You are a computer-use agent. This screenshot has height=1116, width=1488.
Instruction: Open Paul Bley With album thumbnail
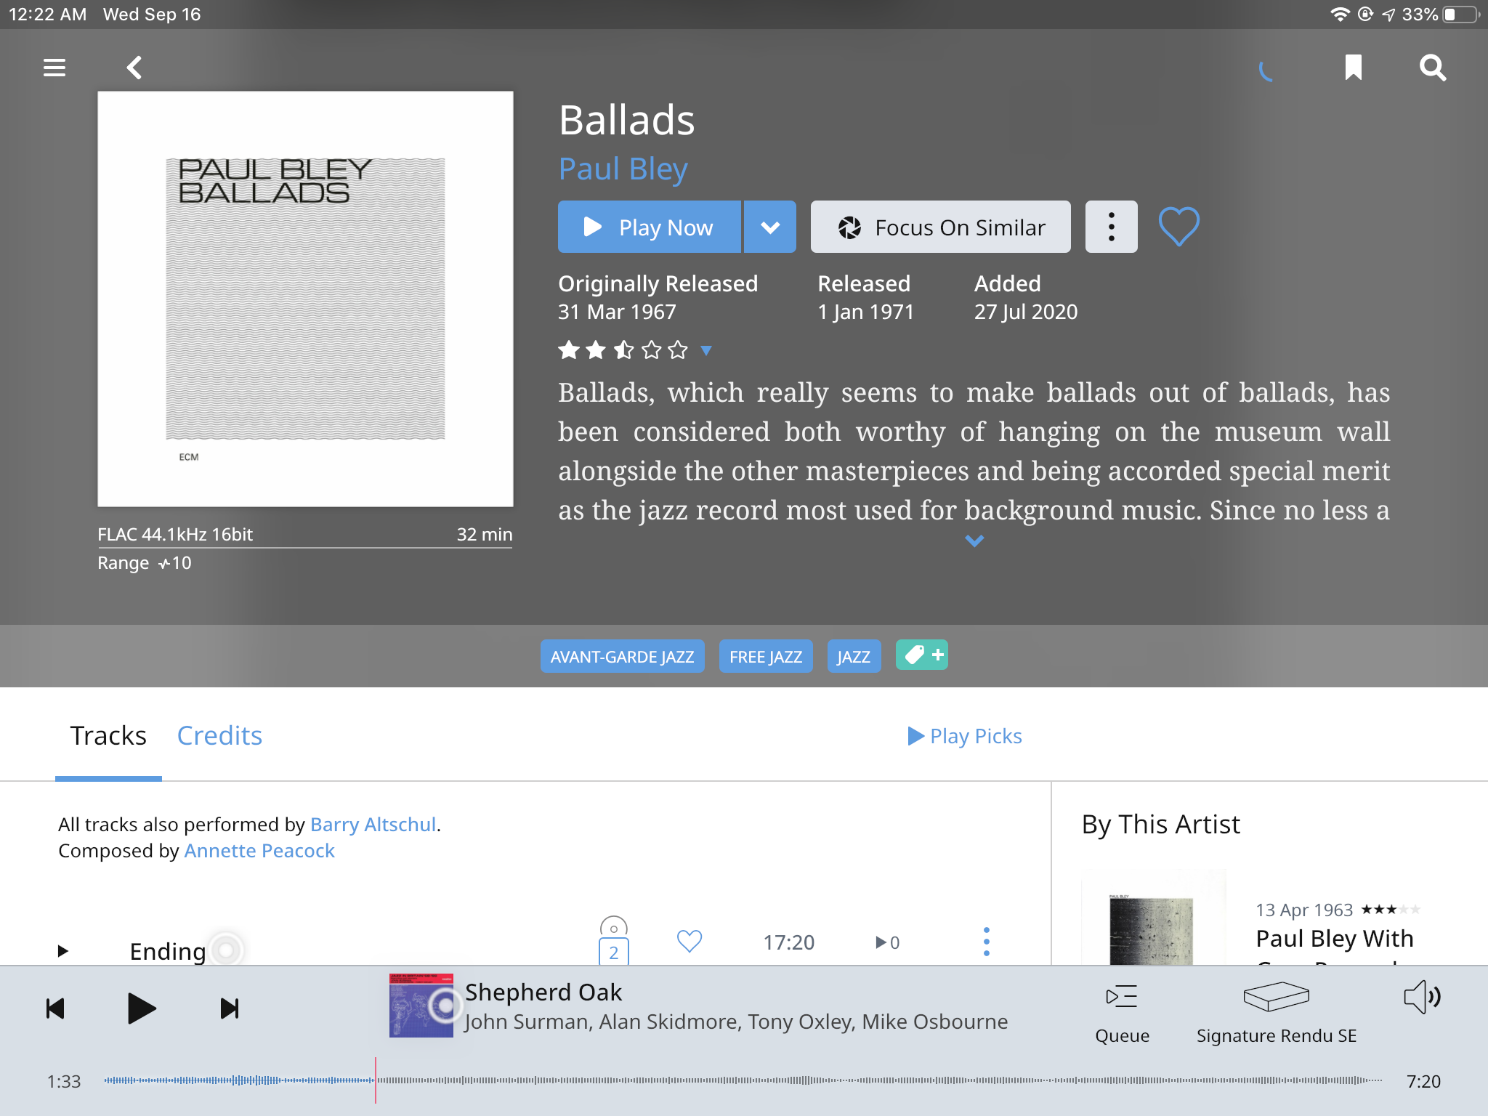[x=1152, y=917]
